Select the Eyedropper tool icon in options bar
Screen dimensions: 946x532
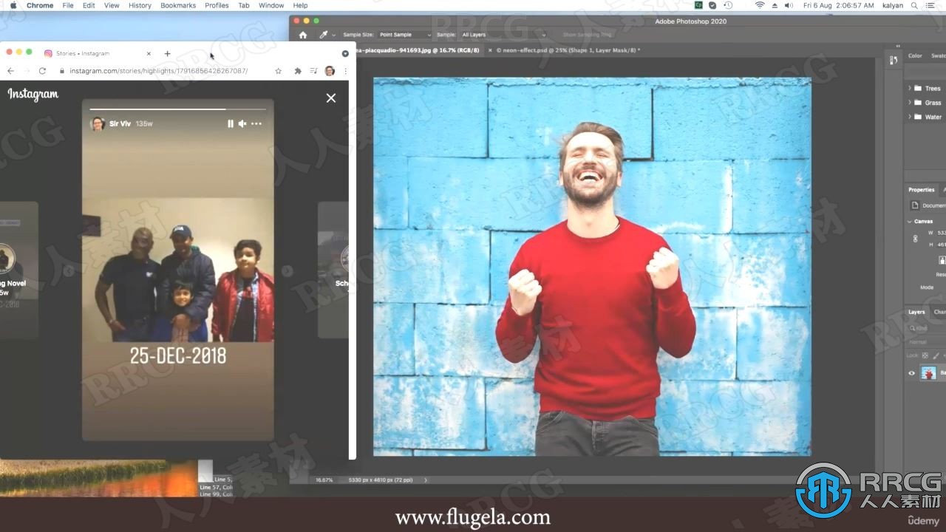(x=323, y=35)
